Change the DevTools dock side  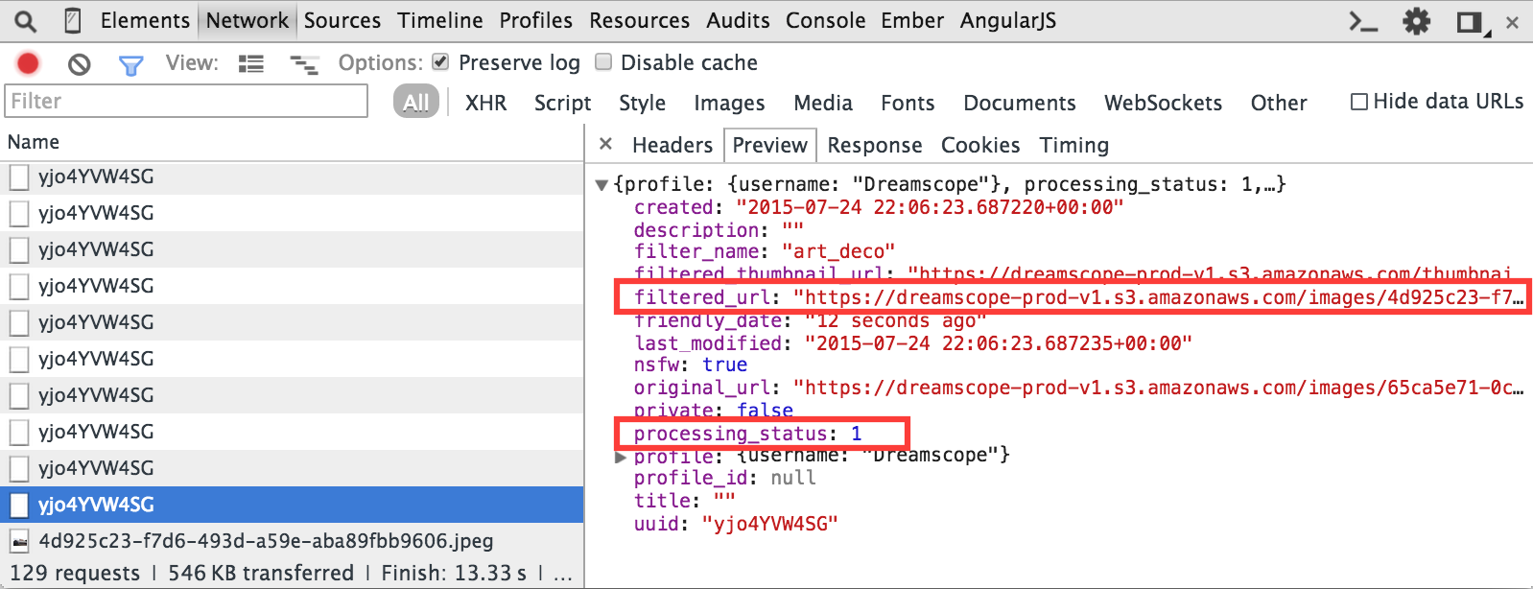pos(1470,22)
